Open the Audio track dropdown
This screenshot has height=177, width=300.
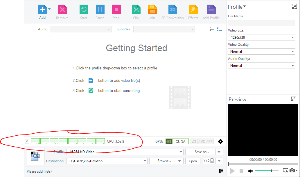[x=80, y=29]
